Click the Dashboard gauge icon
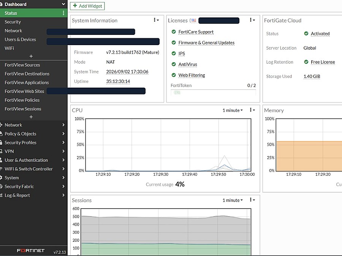The height and width of the screenshot is (256, 342). click(x=1, y=4)
